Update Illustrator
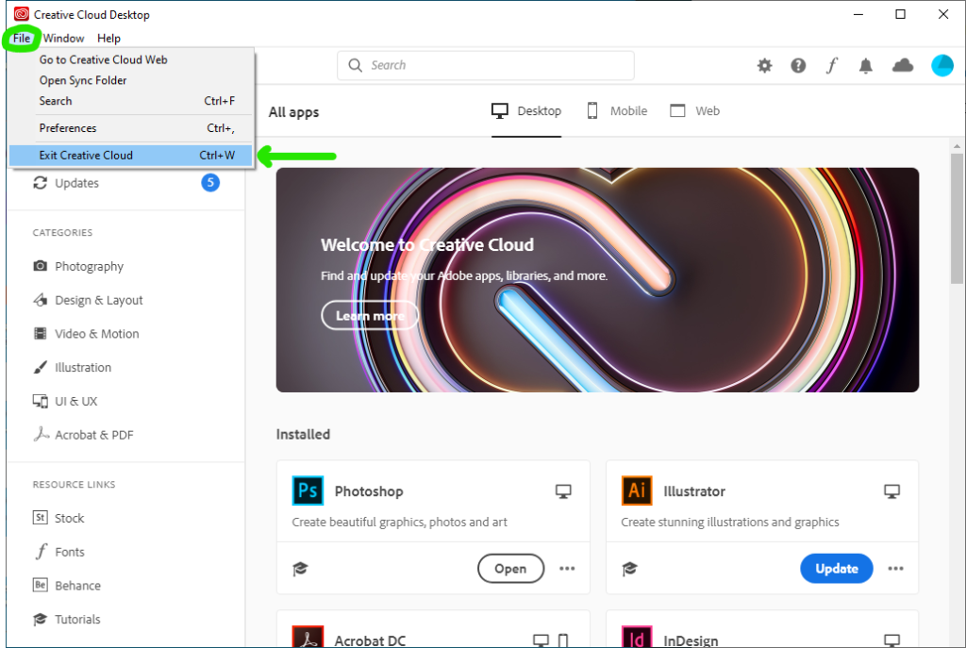 [836, 568]
